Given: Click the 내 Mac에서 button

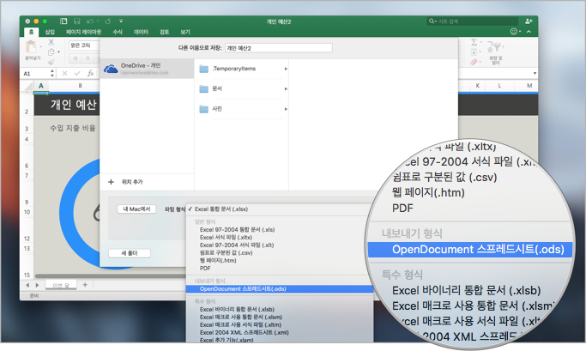Looking at the screenshot, I should [x=136, y=209].
